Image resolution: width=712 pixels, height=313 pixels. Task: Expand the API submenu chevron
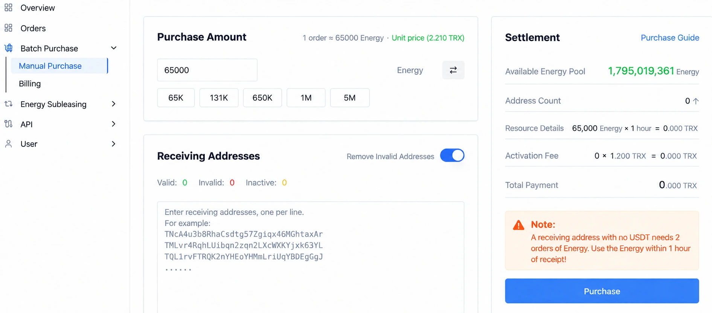(x=114, y=124)
